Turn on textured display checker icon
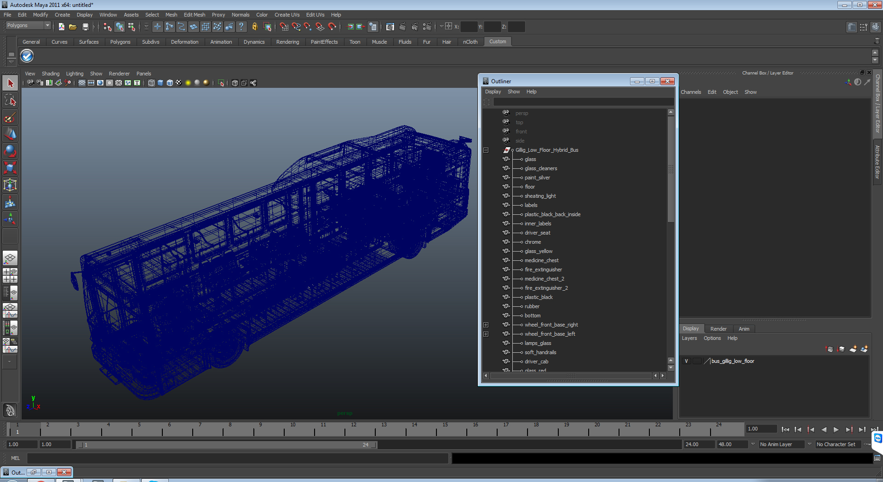Screen dimensions: 883x482 tap(179, 83)
